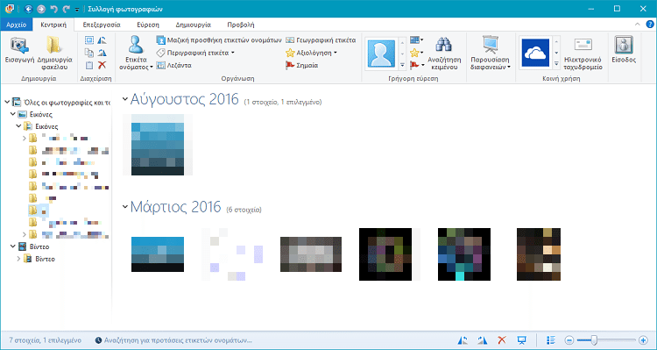The width and height of the screenshot is (657, 350).
Task: Click the details view icon in status bar
Action: click(x=551, y=340)
